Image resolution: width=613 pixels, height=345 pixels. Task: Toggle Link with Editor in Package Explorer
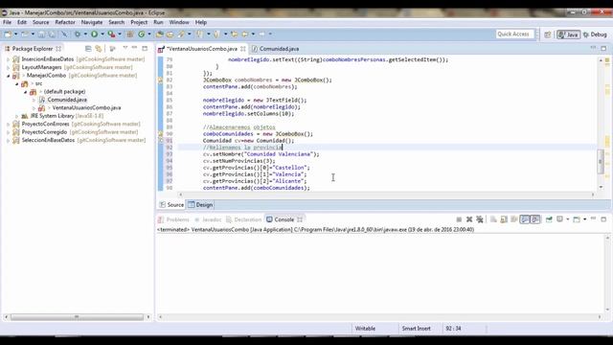pos(99,49)
